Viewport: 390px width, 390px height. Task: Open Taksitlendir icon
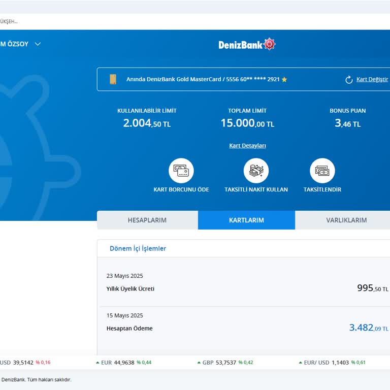point(322,171)
